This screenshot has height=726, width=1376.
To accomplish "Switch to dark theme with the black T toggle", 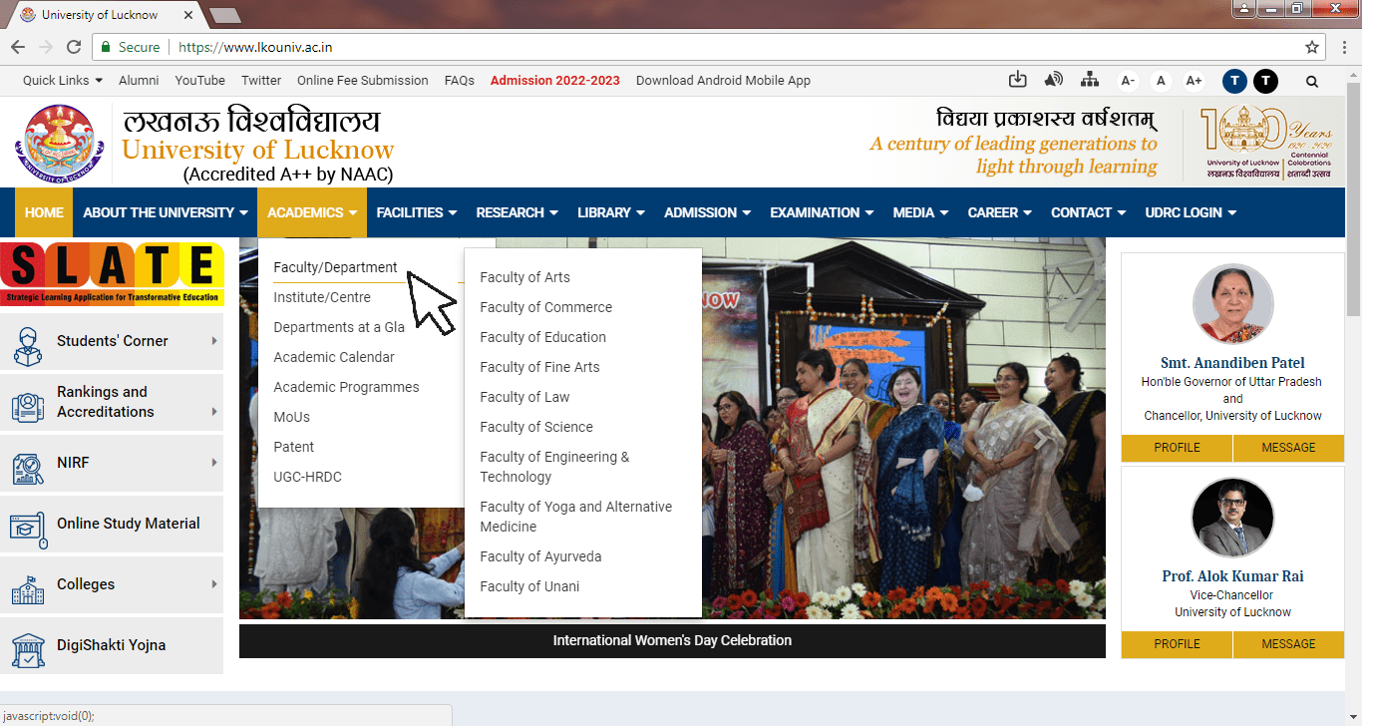I will [1265, 81].
